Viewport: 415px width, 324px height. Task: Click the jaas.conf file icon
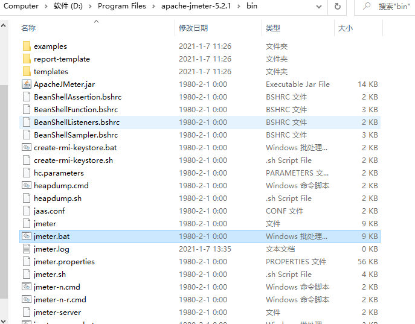coord(27,211)
